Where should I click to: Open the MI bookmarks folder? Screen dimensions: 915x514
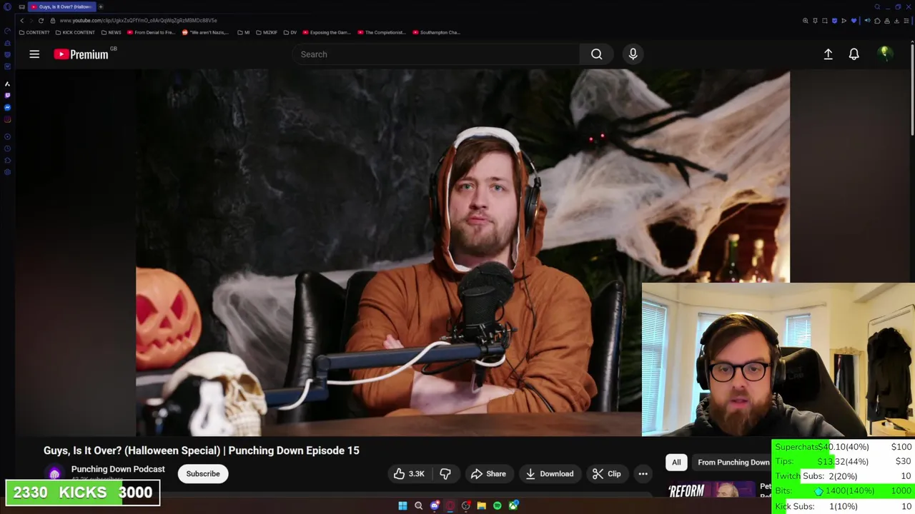(x=244, y=32)
